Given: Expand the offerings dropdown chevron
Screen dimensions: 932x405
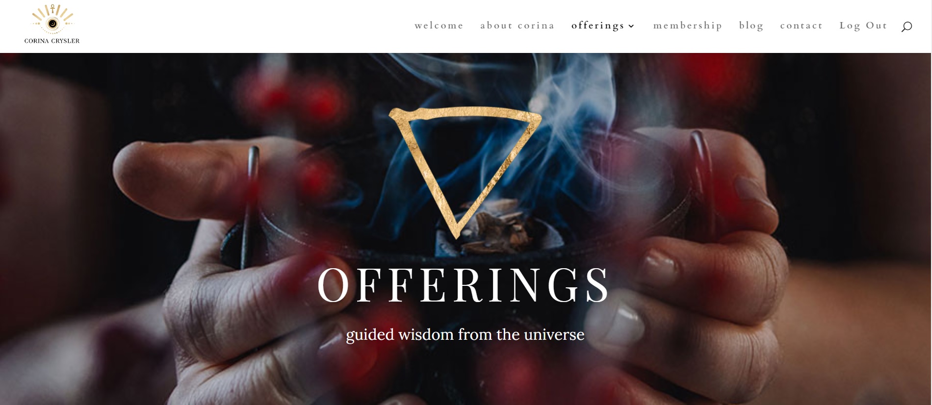Looking at the screenshot, I should pos(631,26).
